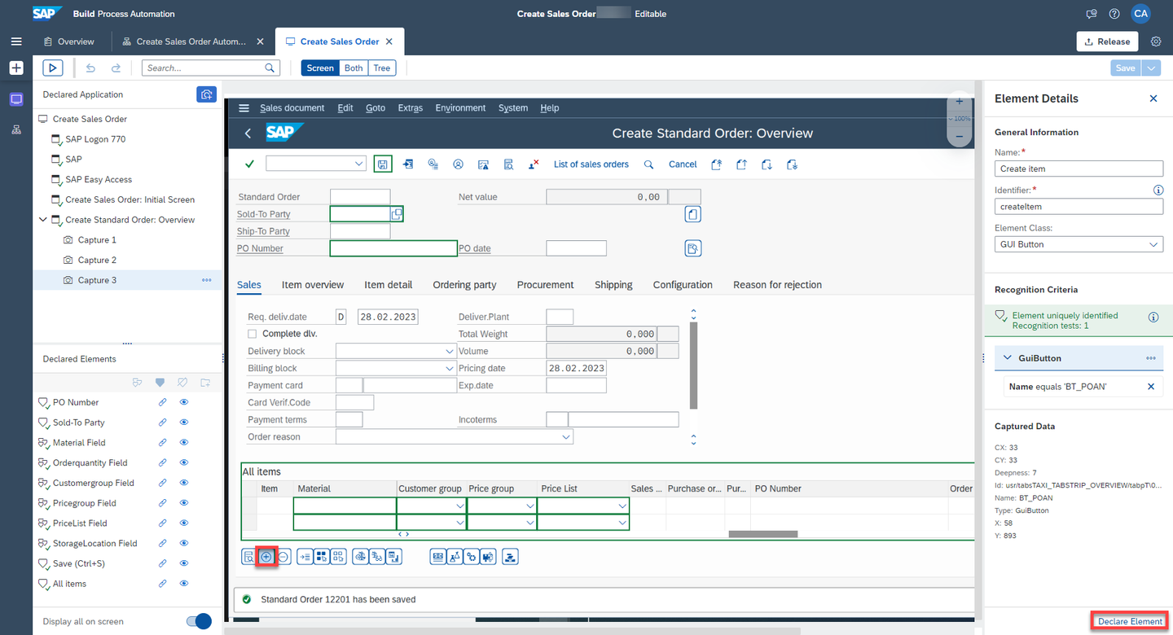Image resolution: width=1173 pixels, height=635 pixels.
Task: Toggle visibility of Save (Ctrl+S) element
Action: 184,563
